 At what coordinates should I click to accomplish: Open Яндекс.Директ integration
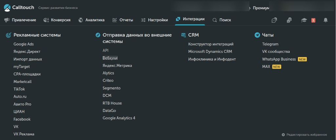coord(27,51)
